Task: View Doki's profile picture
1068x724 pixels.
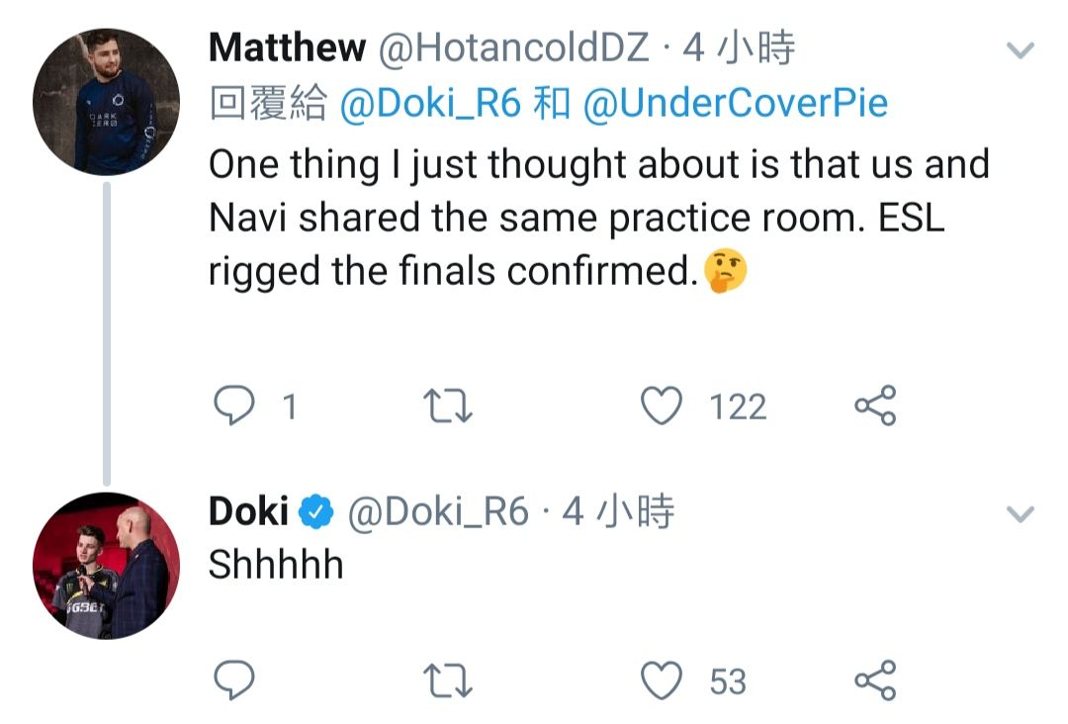Action: coord(107,565)
